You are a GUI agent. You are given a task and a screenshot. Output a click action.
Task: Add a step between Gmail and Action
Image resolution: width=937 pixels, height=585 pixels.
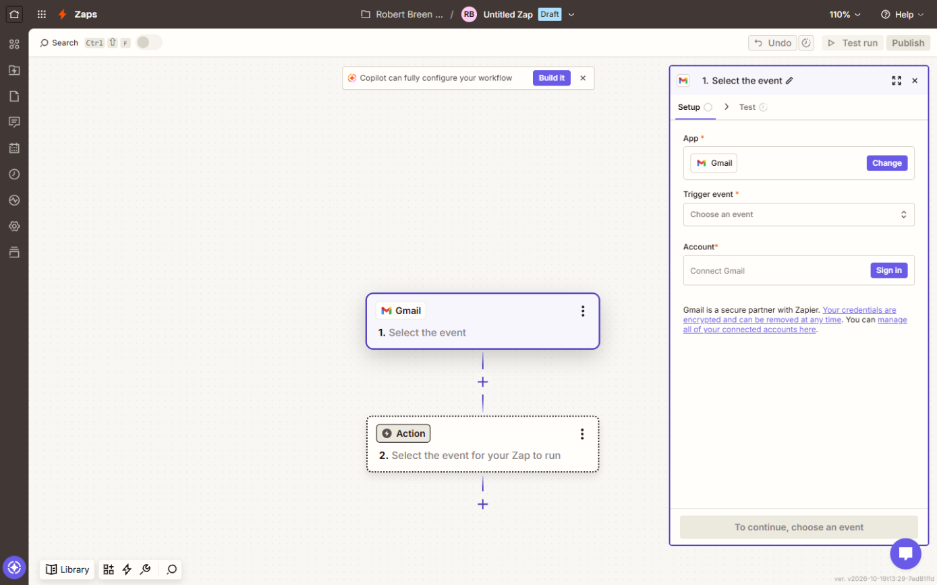pos(483,382)
